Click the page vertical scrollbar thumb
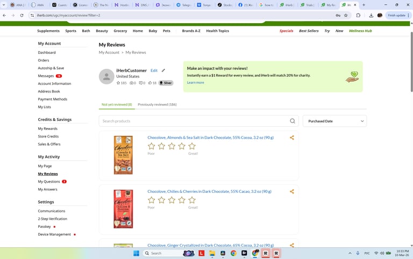This screenshot has width=413, height=259. [x=411, y=62]
